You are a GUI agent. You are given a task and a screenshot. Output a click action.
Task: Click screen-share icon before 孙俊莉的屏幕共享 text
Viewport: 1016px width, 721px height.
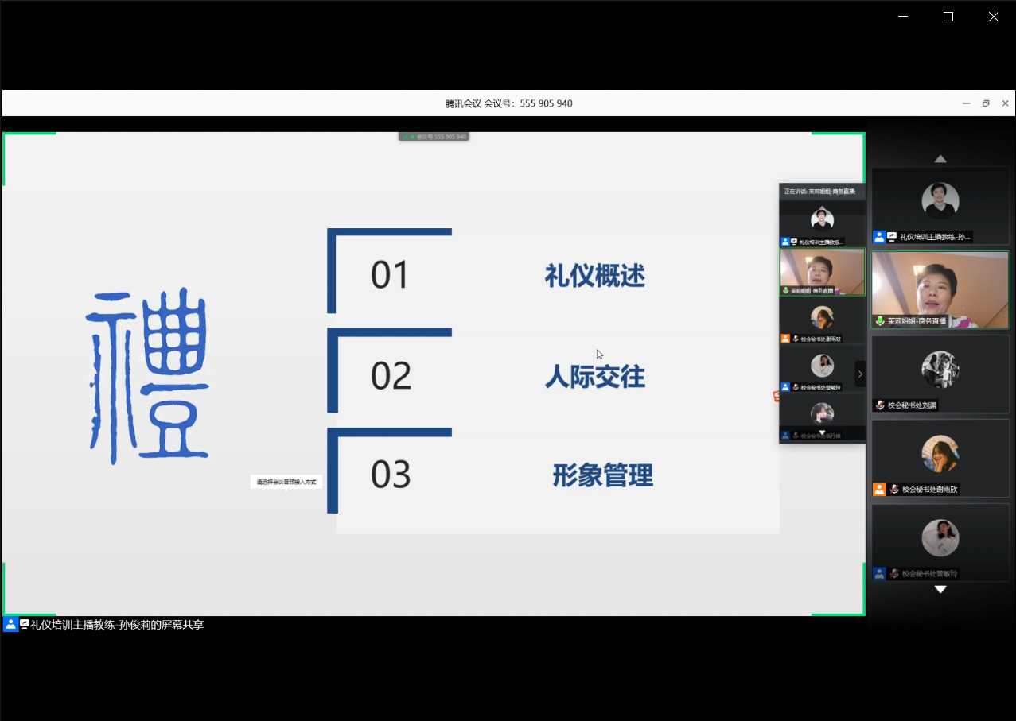(25, 625)
